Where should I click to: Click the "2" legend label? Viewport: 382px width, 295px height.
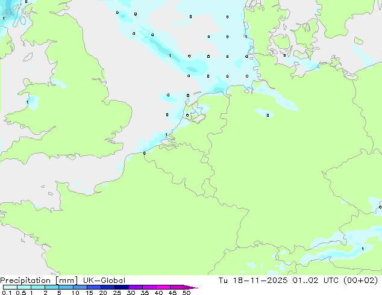[45, 293]
